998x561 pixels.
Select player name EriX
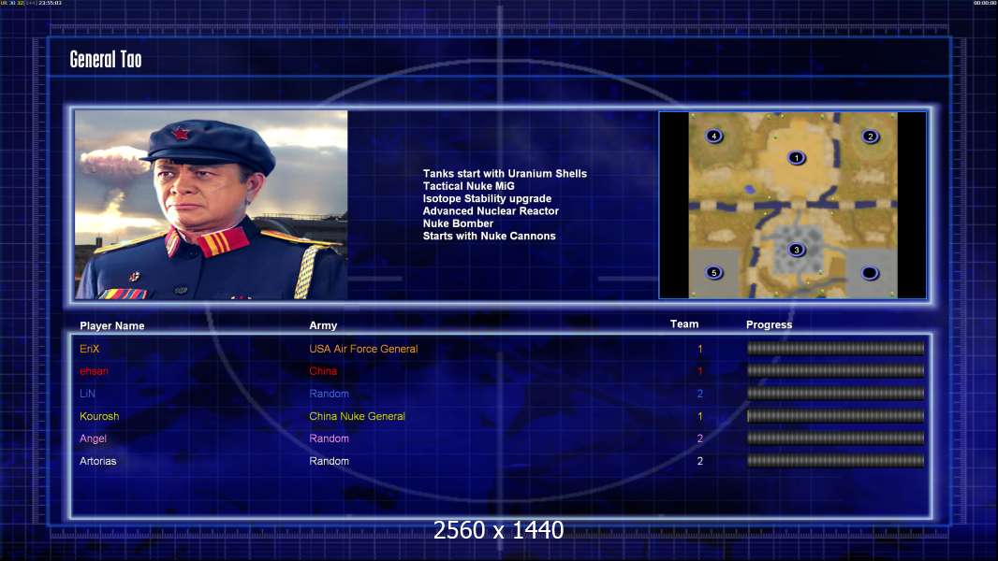(90, 349)
